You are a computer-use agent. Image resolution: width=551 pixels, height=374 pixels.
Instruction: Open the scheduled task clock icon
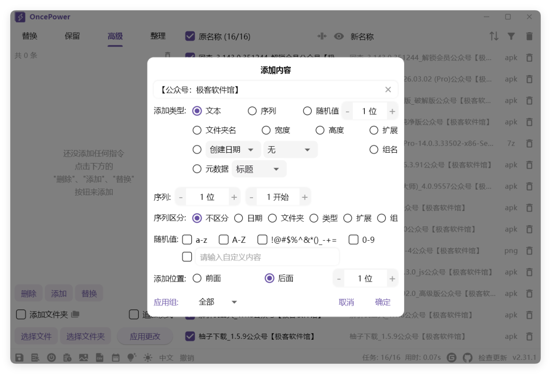[x=67, y=358]
